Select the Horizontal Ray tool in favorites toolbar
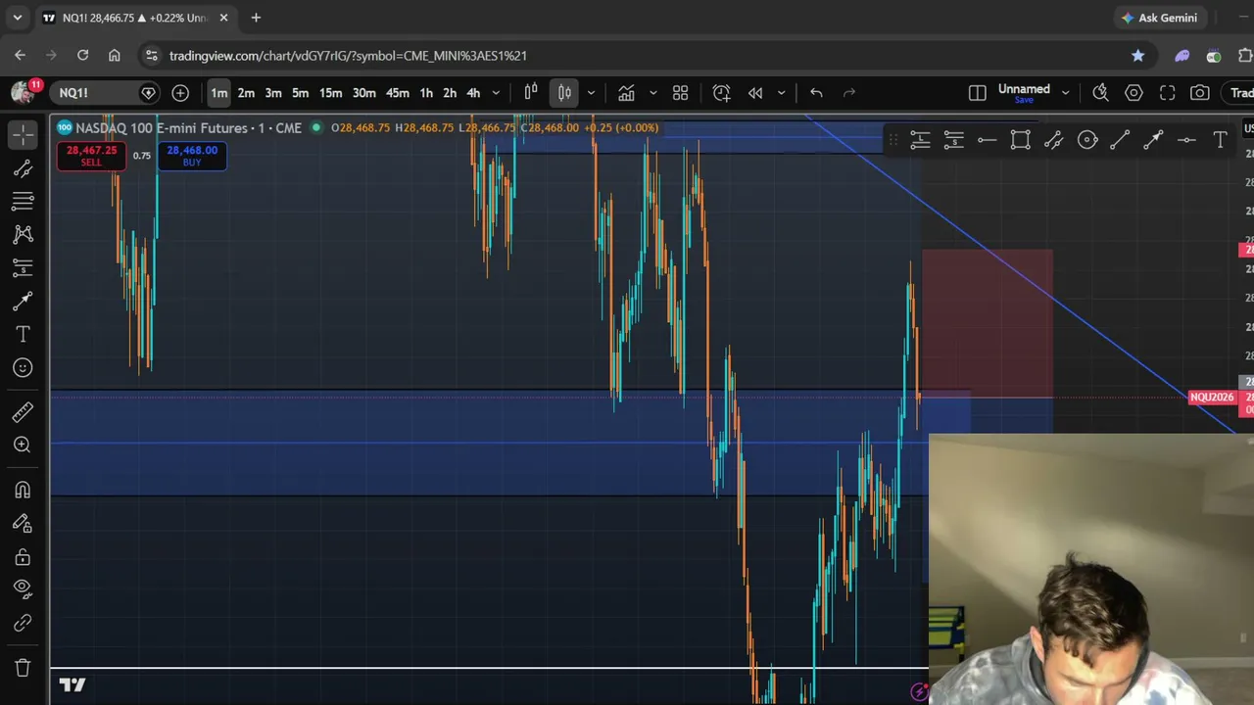This screenshot has width=1254, height=705. click(987, 141)
